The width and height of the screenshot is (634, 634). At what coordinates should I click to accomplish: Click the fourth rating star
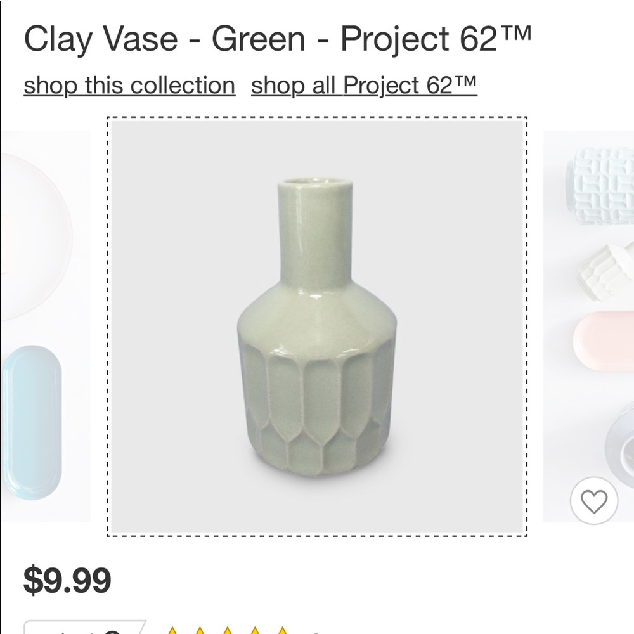point(256,630)
